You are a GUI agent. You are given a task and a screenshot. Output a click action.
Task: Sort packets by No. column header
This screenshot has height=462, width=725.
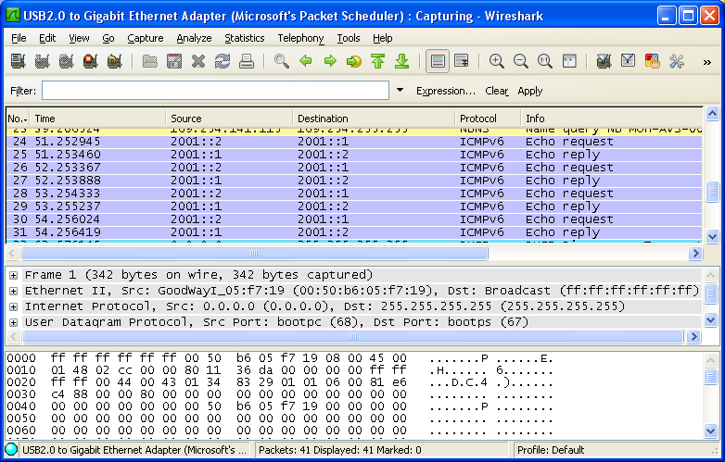17,119
